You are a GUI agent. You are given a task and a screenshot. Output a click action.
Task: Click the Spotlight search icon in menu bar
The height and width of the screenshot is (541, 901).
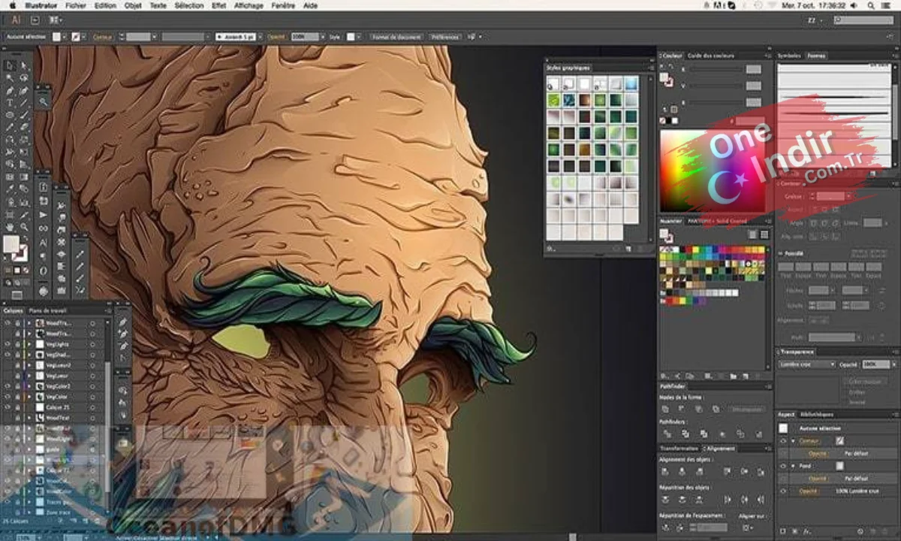[871, 5]
